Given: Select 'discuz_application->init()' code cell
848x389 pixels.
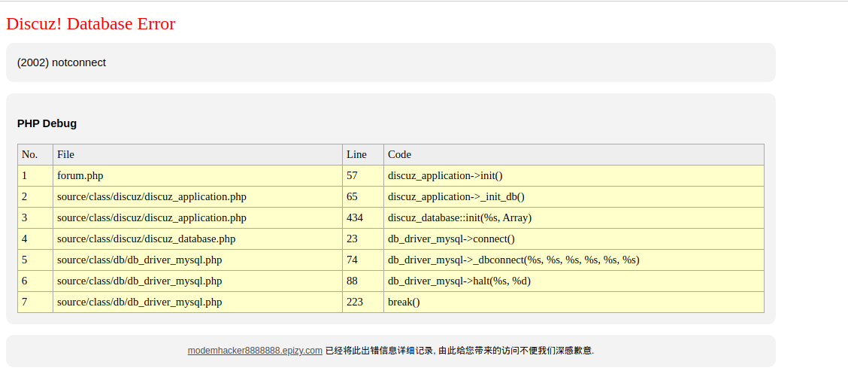Looking at the screenshot, I should (x=574, y=176).
